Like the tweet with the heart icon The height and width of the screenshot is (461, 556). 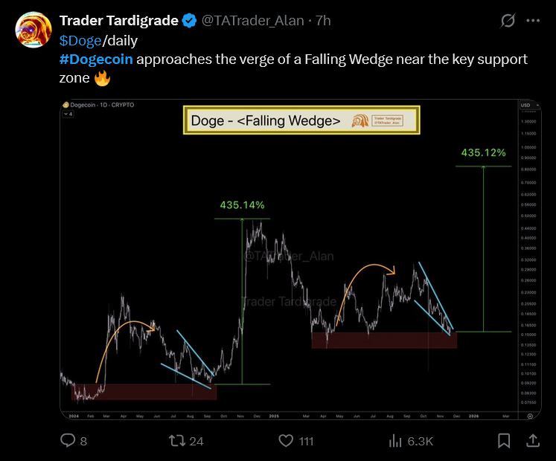click(287, 441)
